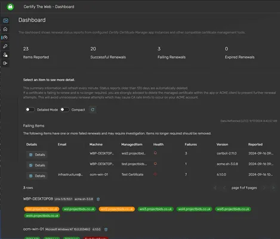Screen dimensions: 280x239
Task: Select the orange test.projectbids.co.uk tag
Action: (x=42, y=209)
